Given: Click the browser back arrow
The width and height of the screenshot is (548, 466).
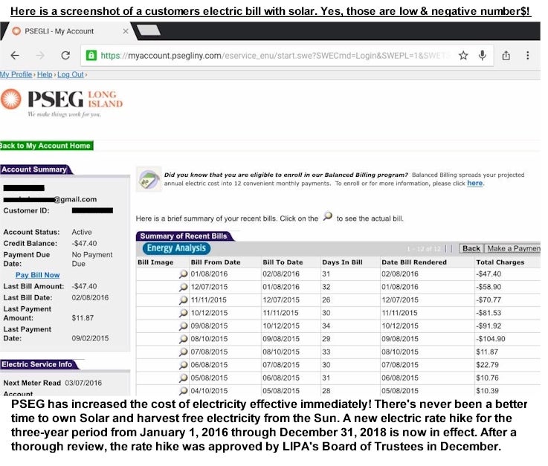Looking at the screenshot, I should (x=13, y=56).
